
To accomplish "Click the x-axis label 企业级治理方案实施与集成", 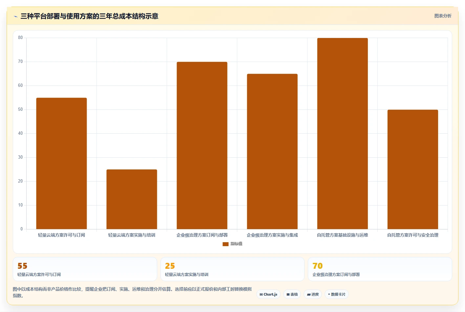I will click(x=272, y=235).
